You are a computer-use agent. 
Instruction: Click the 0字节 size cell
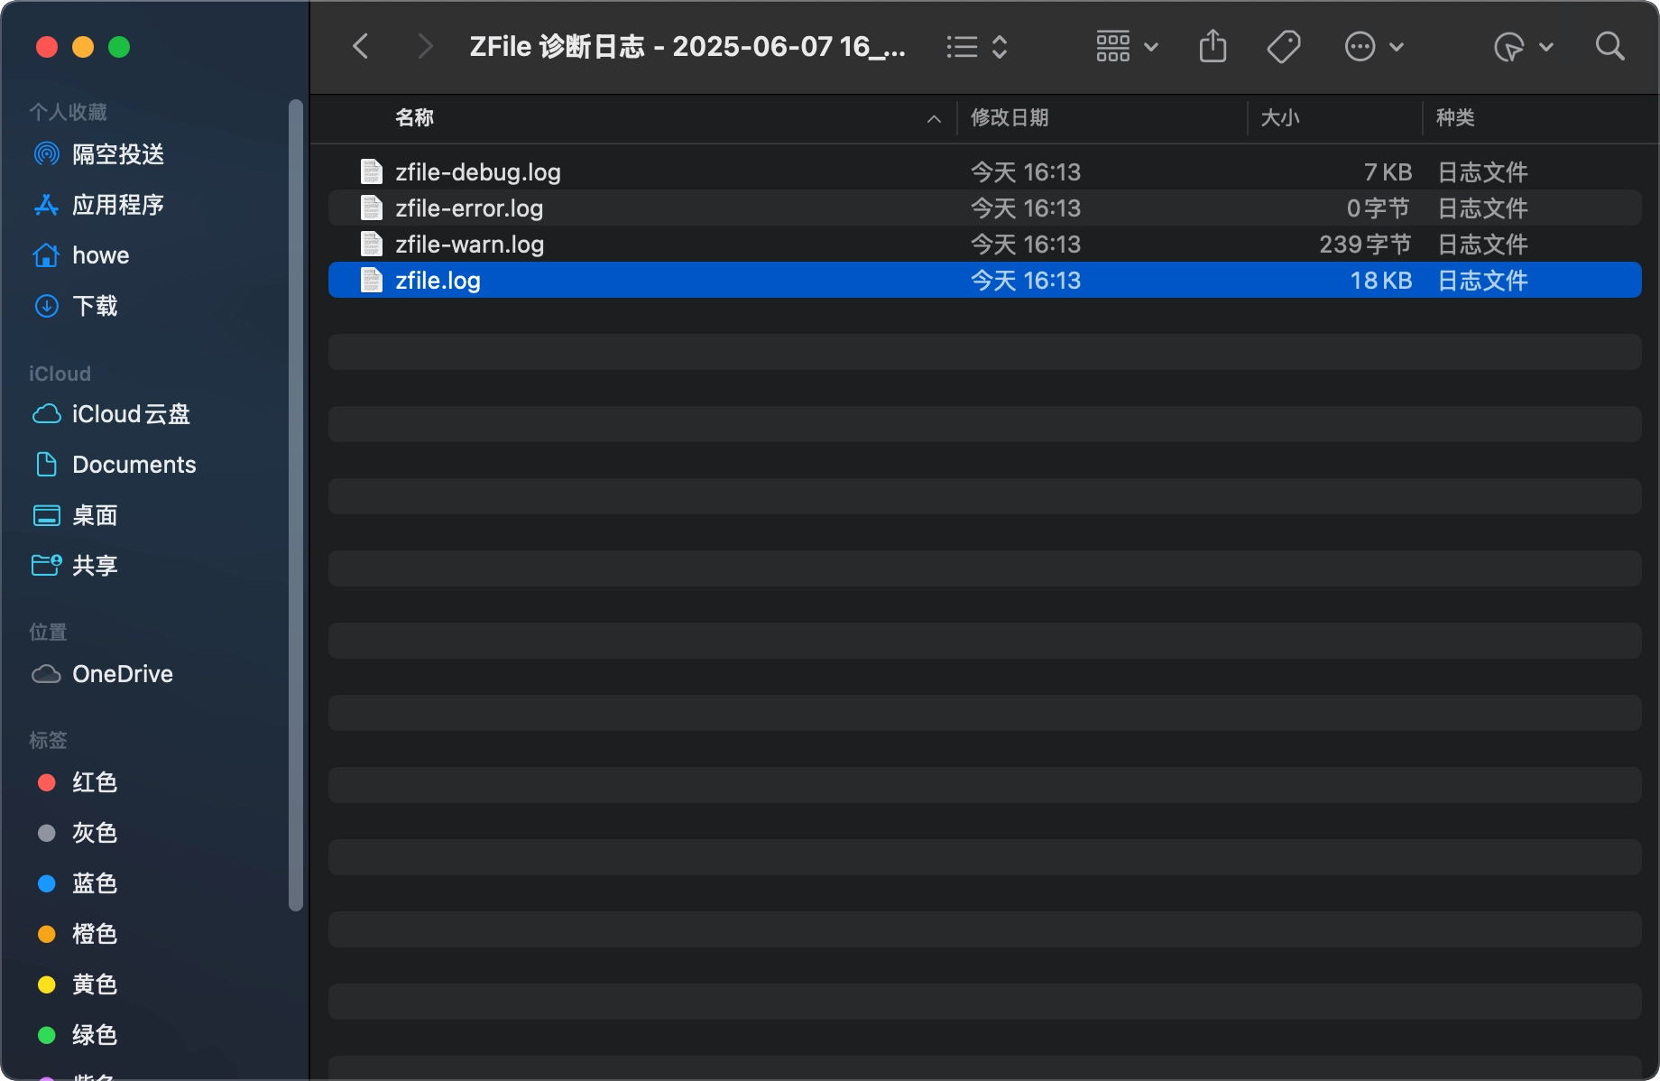click(x=1379, y=208)
